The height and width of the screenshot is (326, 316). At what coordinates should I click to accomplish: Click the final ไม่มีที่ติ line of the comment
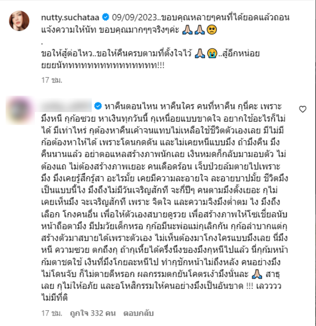coord(55,297)
